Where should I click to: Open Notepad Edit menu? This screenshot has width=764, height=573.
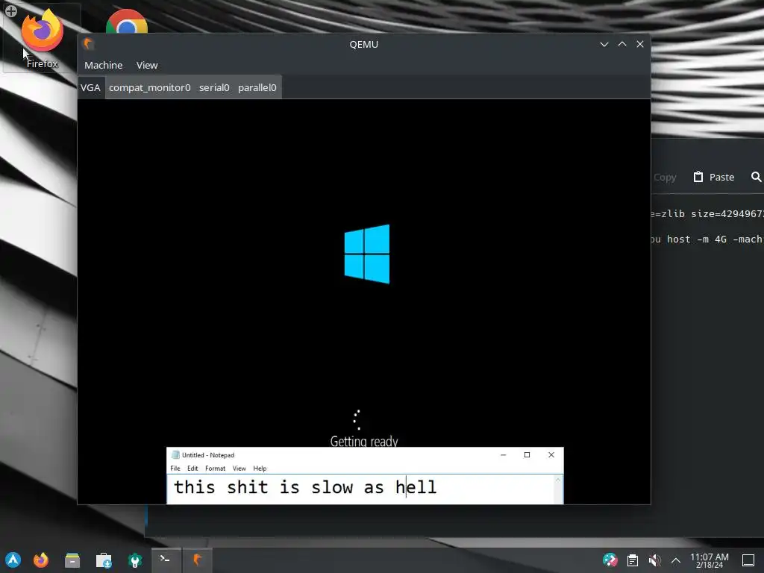point(192,469)
